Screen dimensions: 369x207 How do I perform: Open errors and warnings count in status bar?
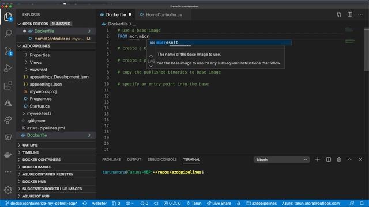click(172, 203)
